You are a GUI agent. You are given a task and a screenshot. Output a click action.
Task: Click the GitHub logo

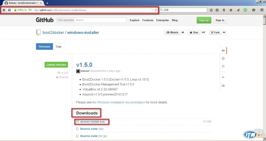click(45, 20)
